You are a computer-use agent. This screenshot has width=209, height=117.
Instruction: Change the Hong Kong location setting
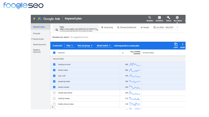click(107, 28)
